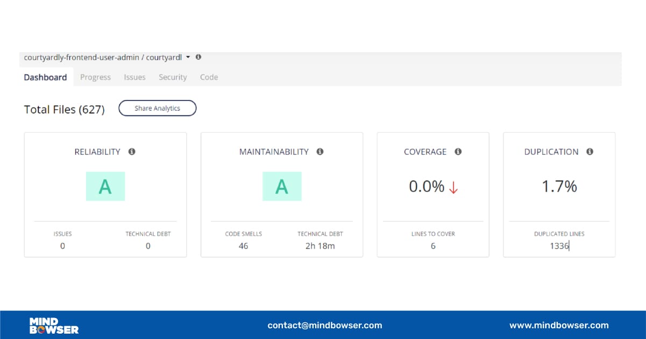Open the Issues tab
Viewport: 646px width, 339px height.
(x=134, y=77)
